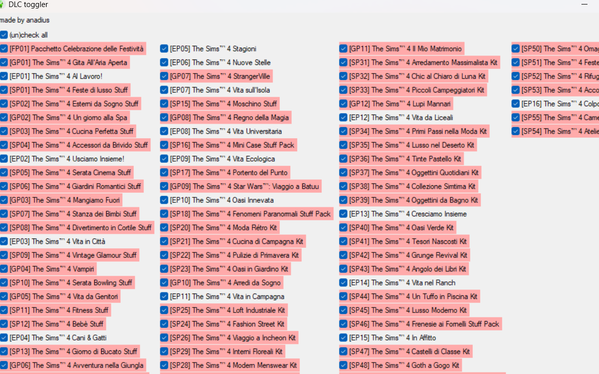Viewport: 599px width, 374px height.
Task: Toggle GP04 Vampiri checkbox
Action: [4, 269]
